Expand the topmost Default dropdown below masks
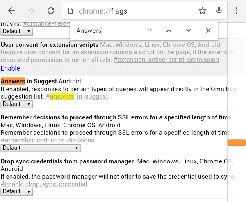The width and height of the screenshot is (246, 202). (17, 31)
